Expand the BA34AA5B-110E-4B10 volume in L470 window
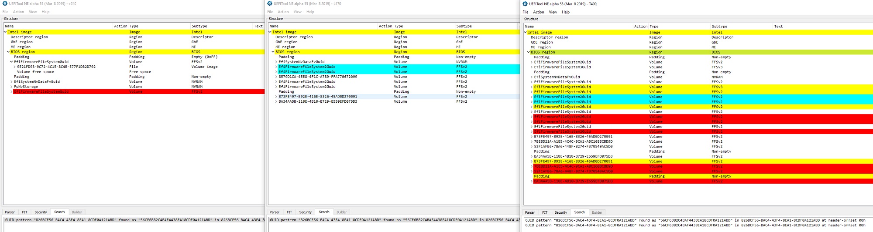The height and width of the screenshot is (232, 873). [276, 101]
